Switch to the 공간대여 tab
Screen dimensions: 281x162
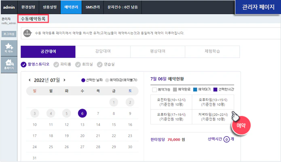(48, 52)
